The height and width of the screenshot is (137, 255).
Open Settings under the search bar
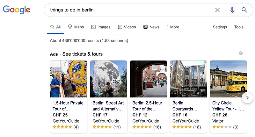(x=220, y=27)
